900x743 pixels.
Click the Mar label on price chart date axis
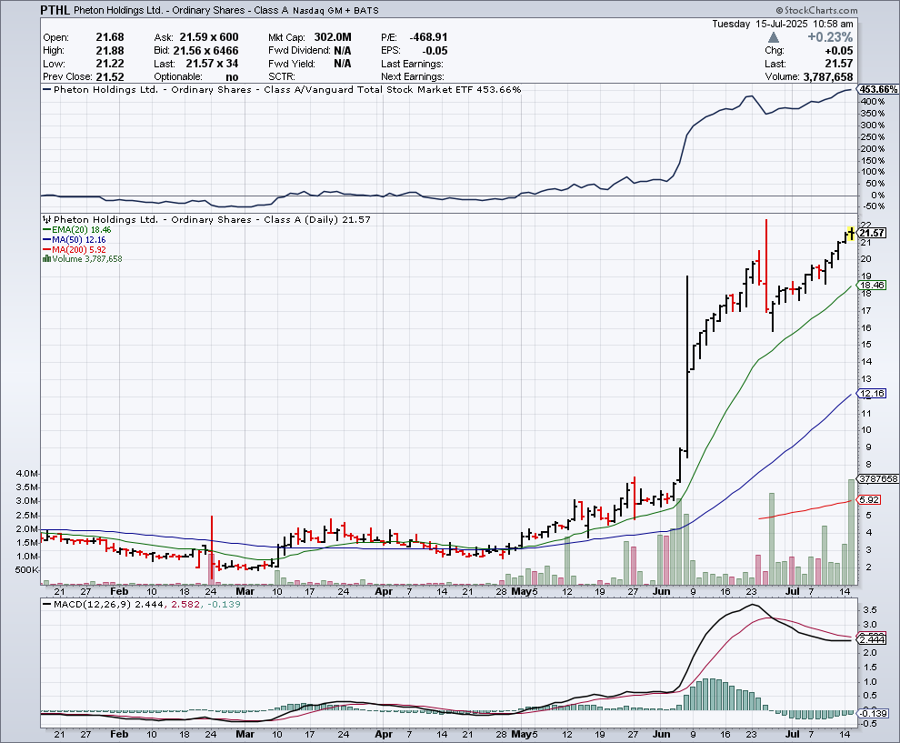pyautogui.click(x=245, y=591)
